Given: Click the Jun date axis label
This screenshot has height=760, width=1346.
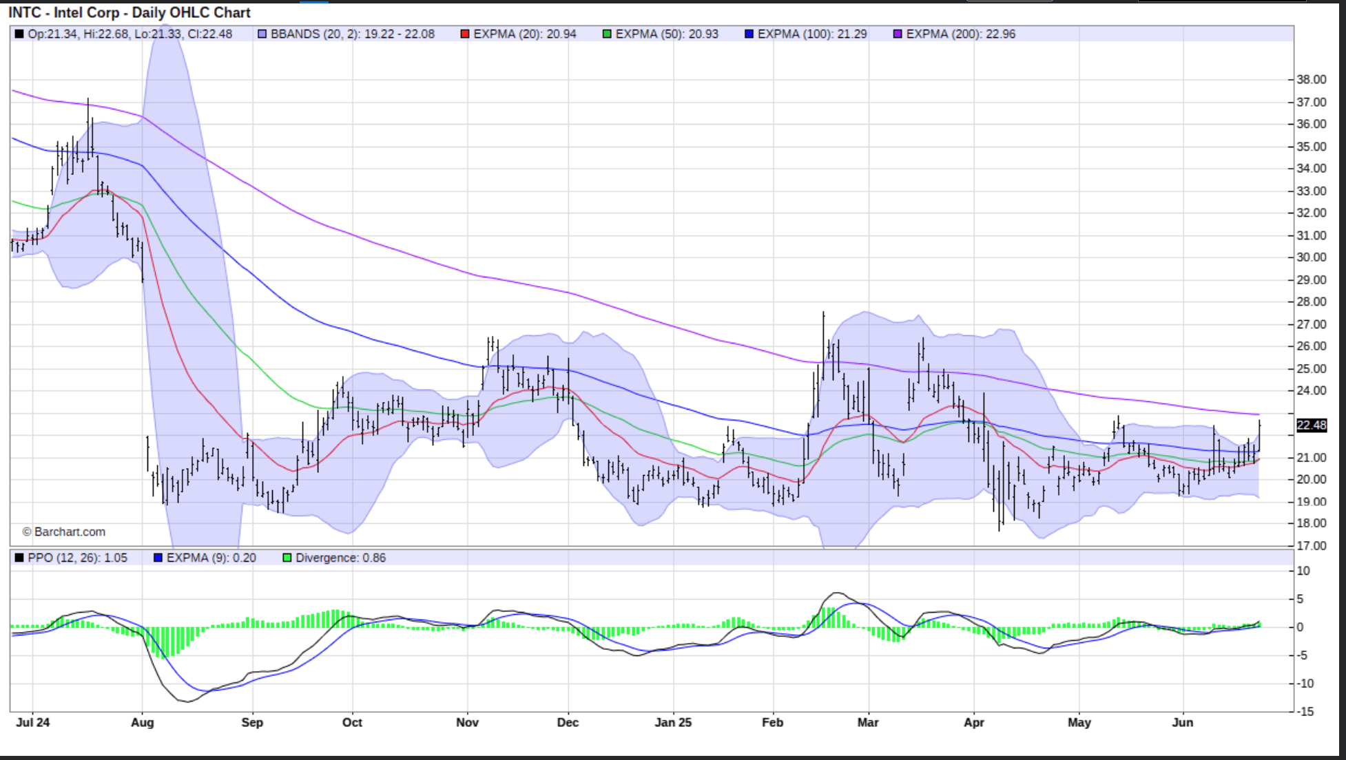Looking at the screenshot, I should pos(1183,722).
